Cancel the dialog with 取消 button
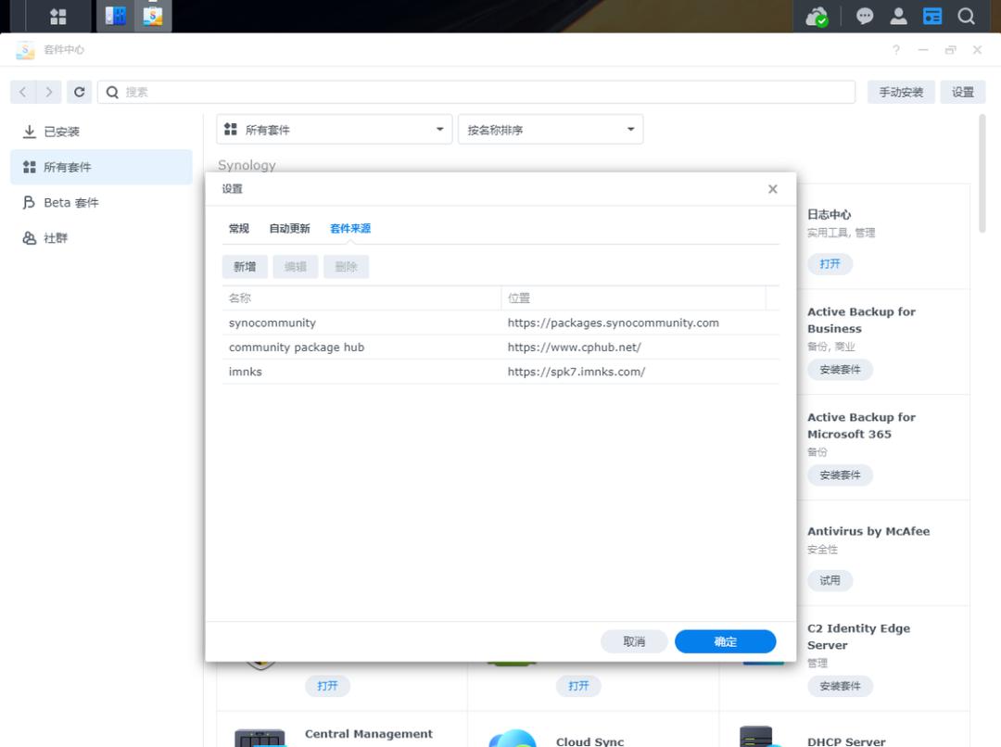Screen dimensions: 1001x747 634,641
